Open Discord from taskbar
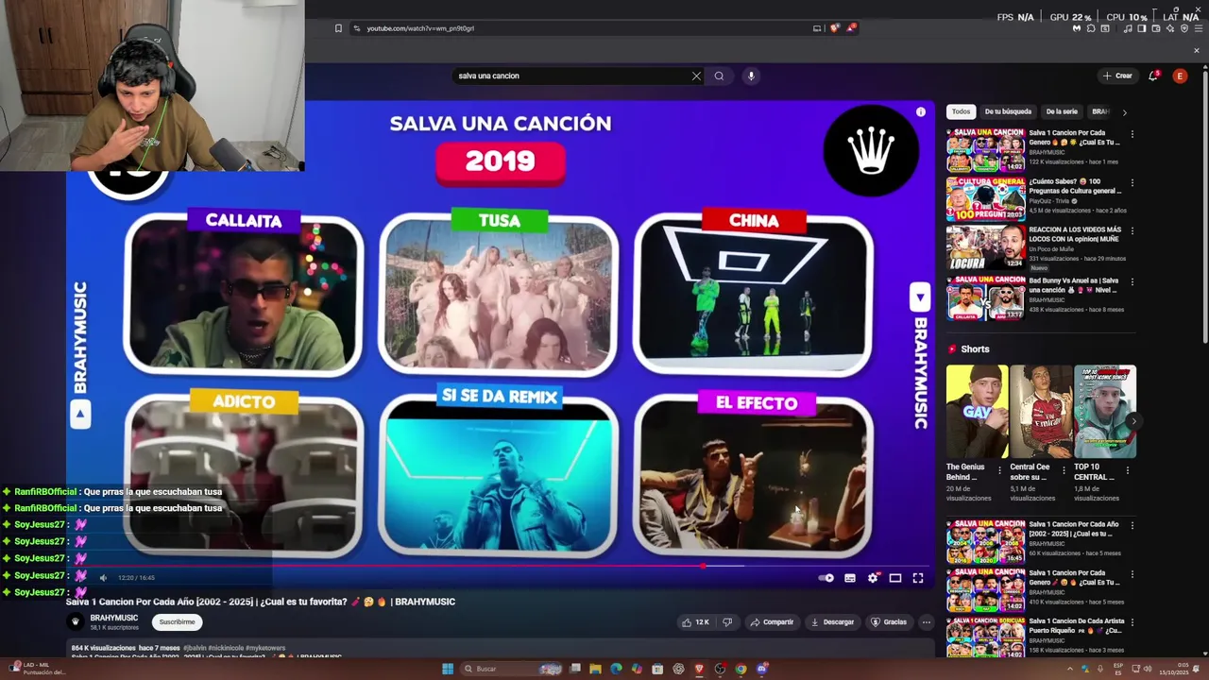Viewport: 1209px width, 680px height. [761, 669]
